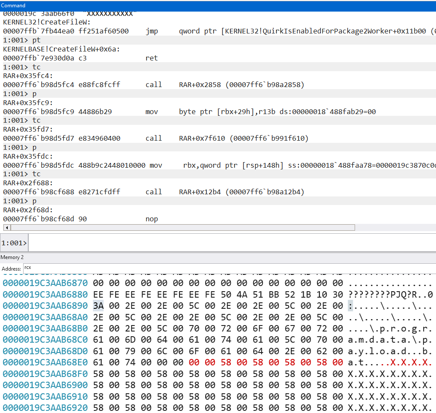Click the mov byte ptr [rbx+29h],r13b instruction

[189, 112]
